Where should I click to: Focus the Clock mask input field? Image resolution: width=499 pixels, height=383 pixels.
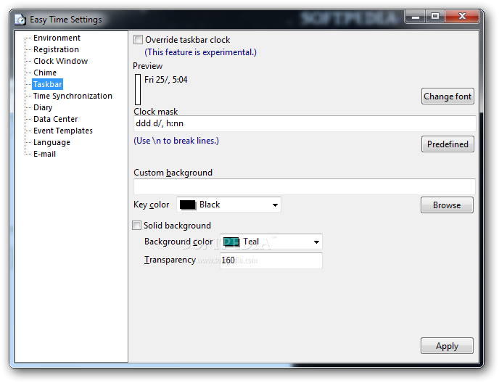305,123
